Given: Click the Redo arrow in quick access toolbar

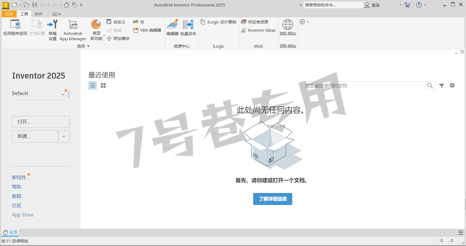Looking at the screenshot, I should pyautogui.click(x=54, y=5).
